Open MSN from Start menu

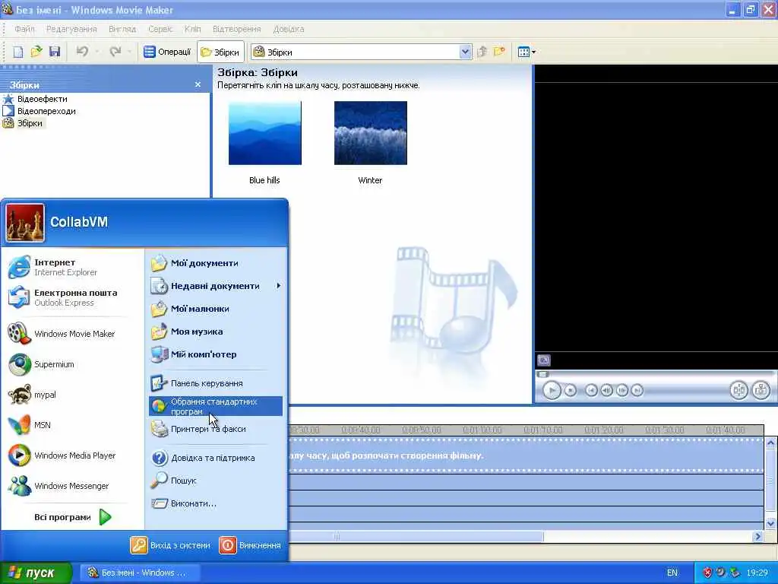[72, 424]
